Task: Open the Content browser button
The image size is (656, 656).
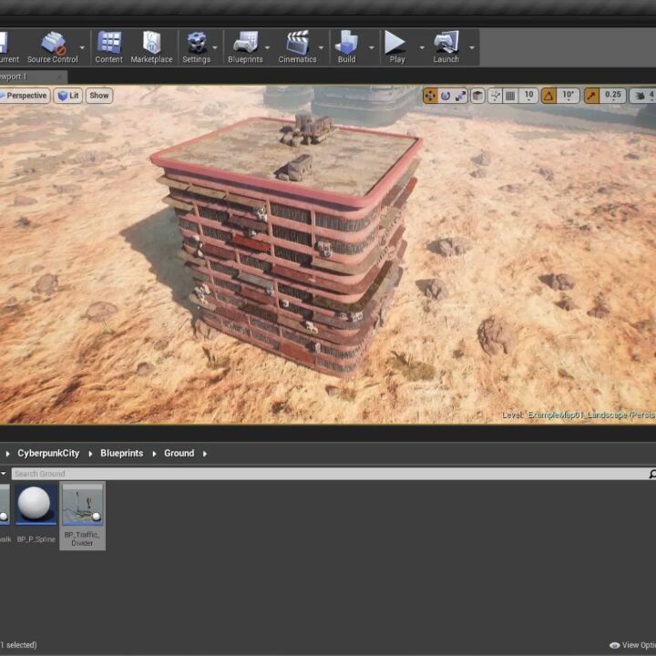Action: pos(108,47)
